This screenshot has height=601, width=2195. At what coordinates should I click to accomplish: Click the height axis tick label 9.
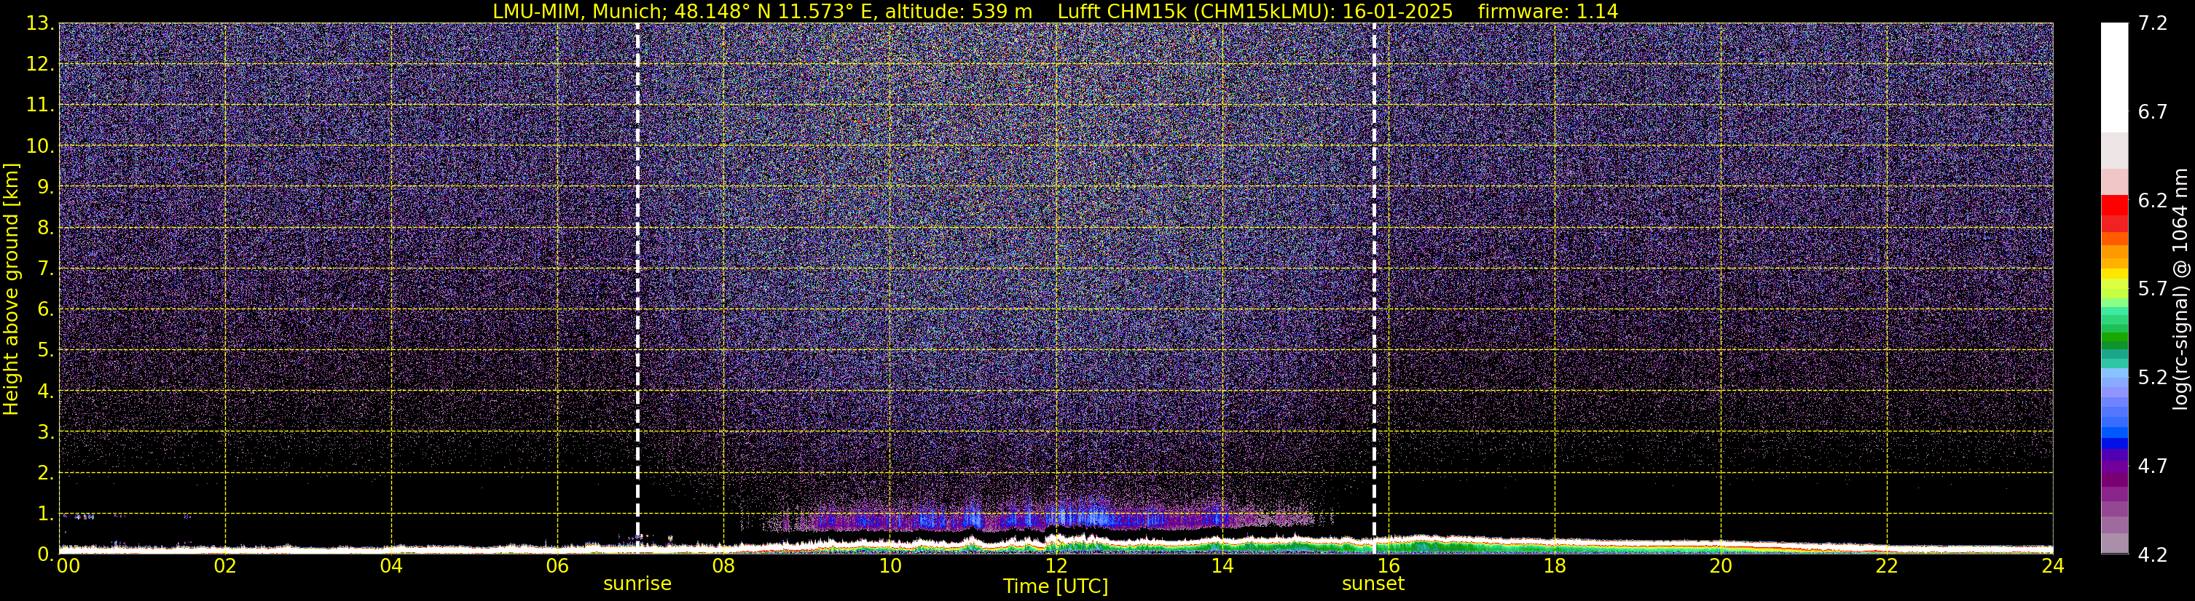(x=46, y=186)
